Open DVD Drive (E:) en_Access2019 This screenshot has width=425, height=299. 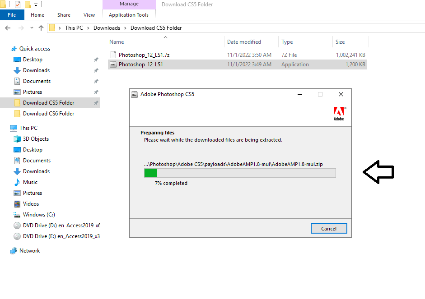[x=61, y=236]
